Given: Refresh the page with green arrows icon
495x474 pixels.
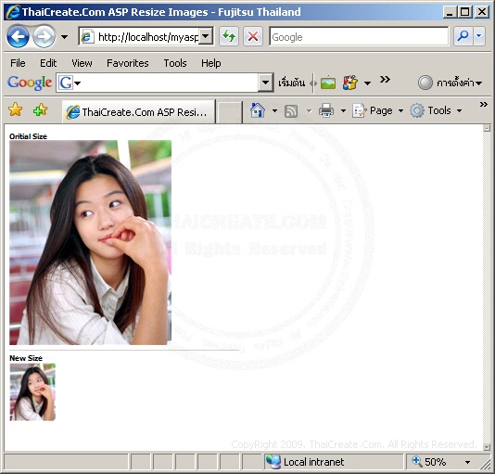Looking at the screenshot, I should (x=229, y=37).
